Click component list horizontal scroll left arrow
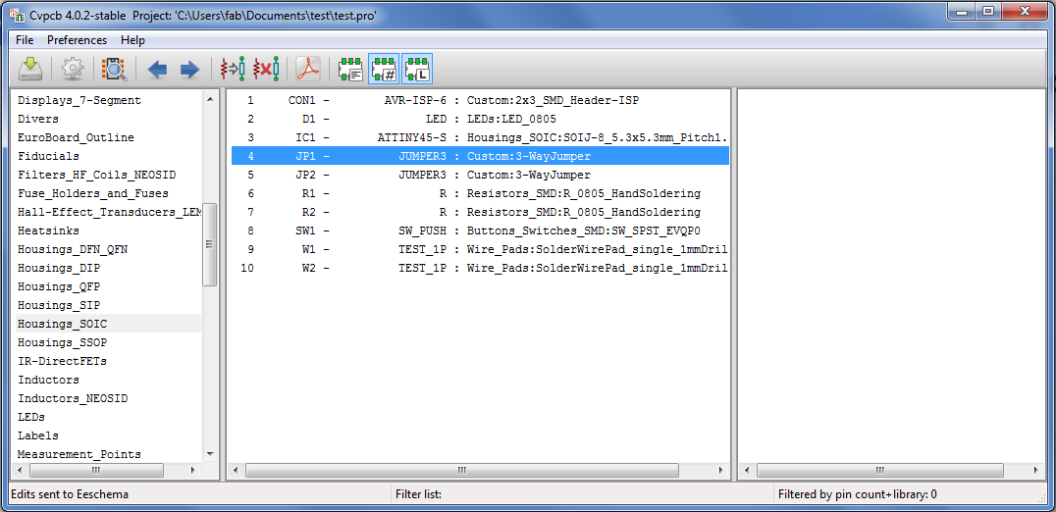Screen dimensions: 1056x512 coord(235,470)
